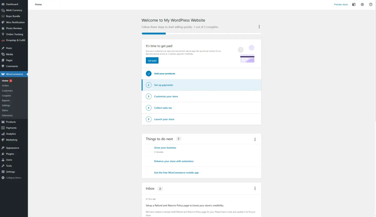
Task: Click the Bopo Bundle icon
Action: pyautogui.click(x=3, y=16)
